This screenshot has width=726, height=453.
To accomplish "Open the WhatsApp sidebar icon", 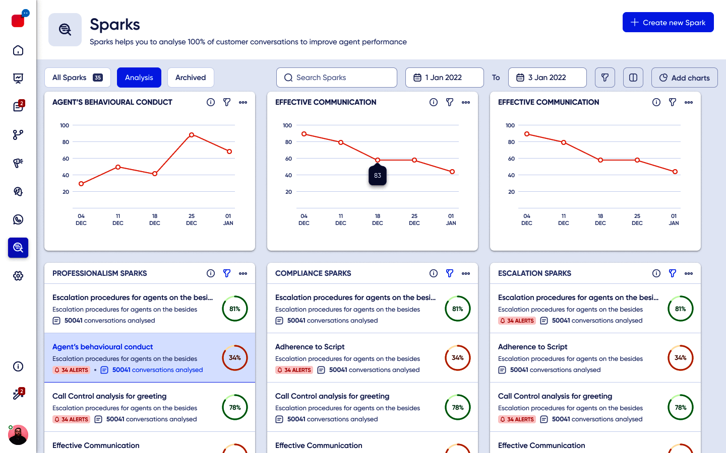I will click(x=18, y=219).
